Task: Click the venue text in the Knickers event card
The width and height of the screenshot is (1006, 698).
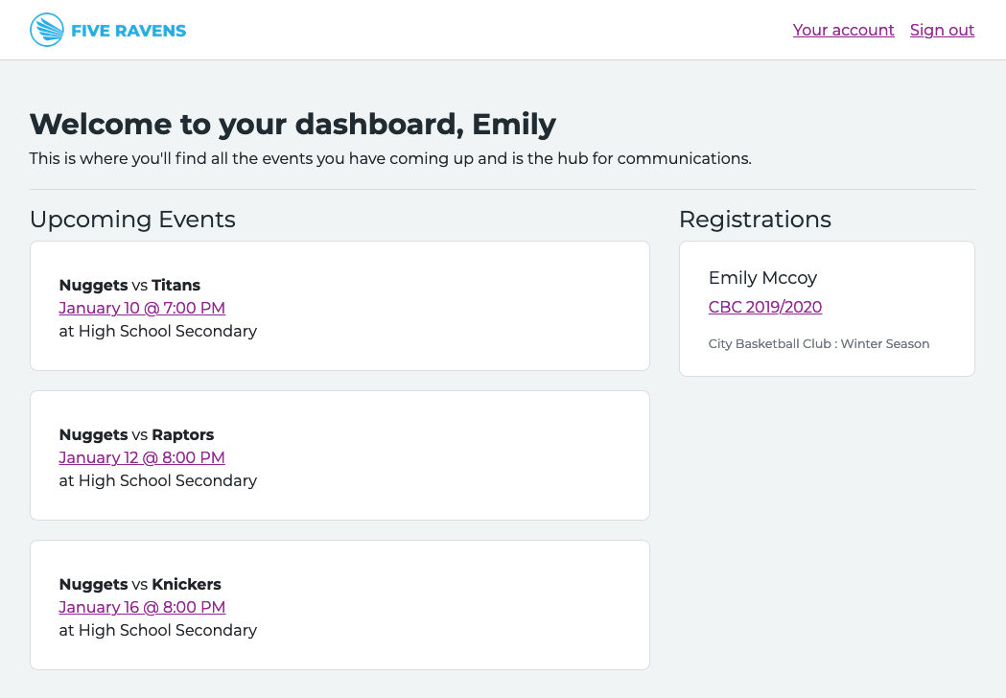Action: 158,630
